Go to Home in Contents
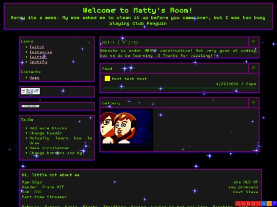277x207 pixels. click(x=34, y=78)
